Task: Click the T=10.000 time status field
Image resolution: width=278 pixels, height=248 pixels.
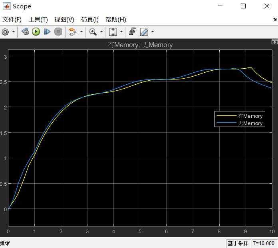Action: point(264,243)
